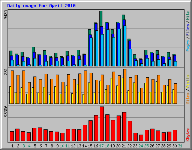The height and width of the screenshot is (150, 192).
Task: Click day label 30 on the x-axis
Action: [174, 146]
